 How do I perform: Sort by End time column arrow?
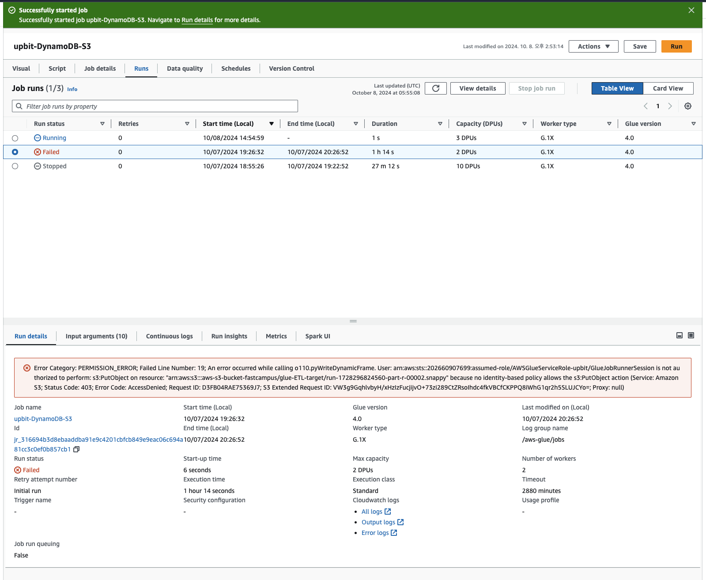pyautogui.click(x=356, y=124)
